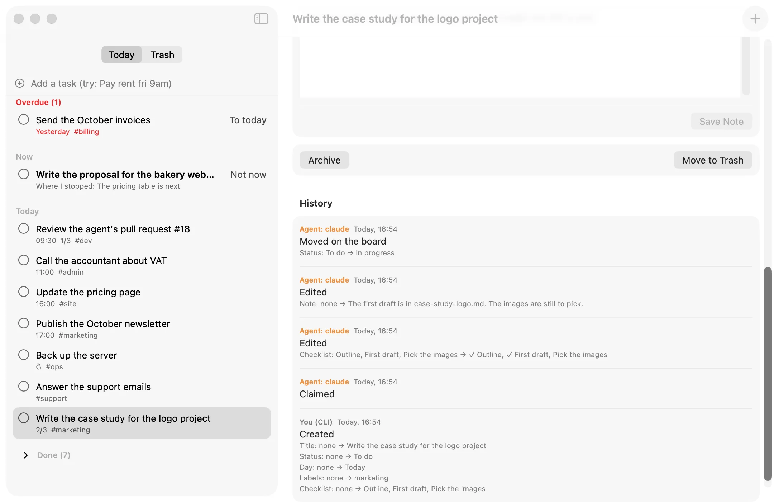Mark Update the pricing page done
The image size is (774, 502).
(24, 292)
